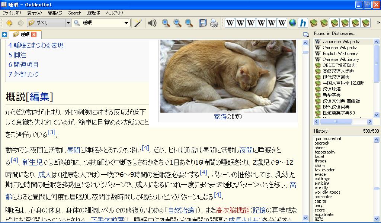381x223 pixels.
Task: Save article with the floppy disk icon
Action: point(203,23)
